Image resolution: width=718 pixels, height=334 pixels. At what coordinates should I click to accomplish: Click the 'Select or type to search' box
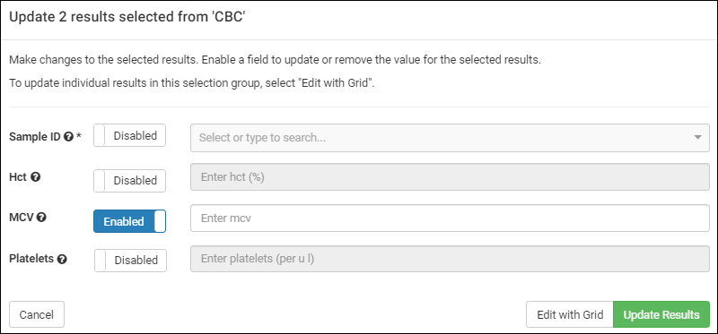click(x=450, y=138)
